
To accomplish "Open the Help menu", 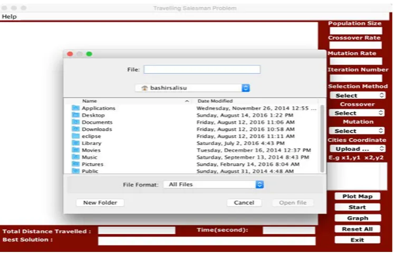I will (9, 17).
